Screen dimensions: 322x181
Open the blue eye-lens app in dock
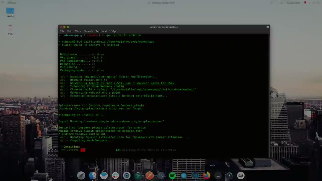[x=127, y=176]
